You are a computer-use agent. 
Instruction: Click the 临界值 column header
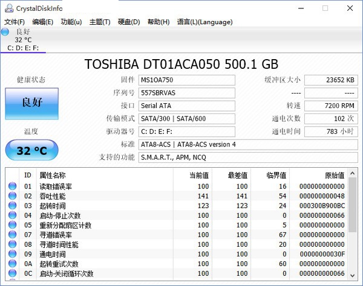pyautogui.click(x=276, y=175)
